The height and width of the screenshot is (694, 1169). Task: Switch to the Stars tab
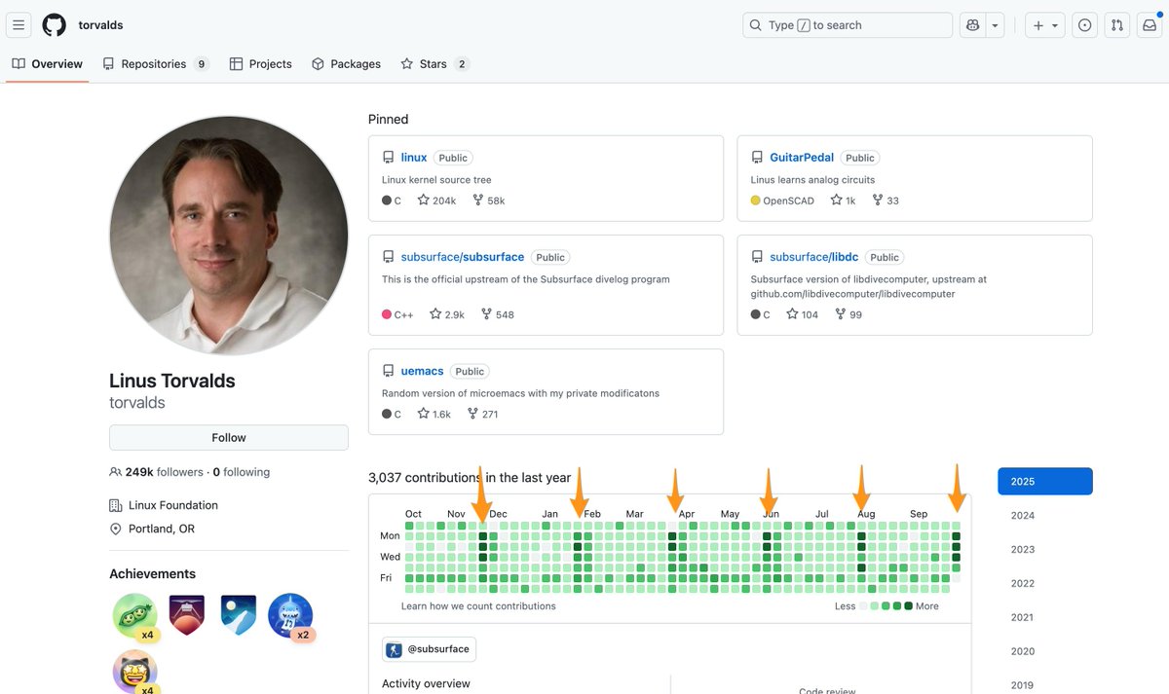[x=434, y=64]
